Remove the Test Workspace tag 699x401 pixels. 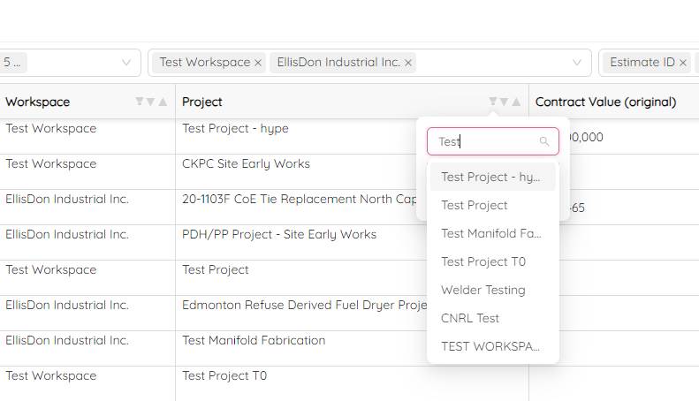[258, 63]
